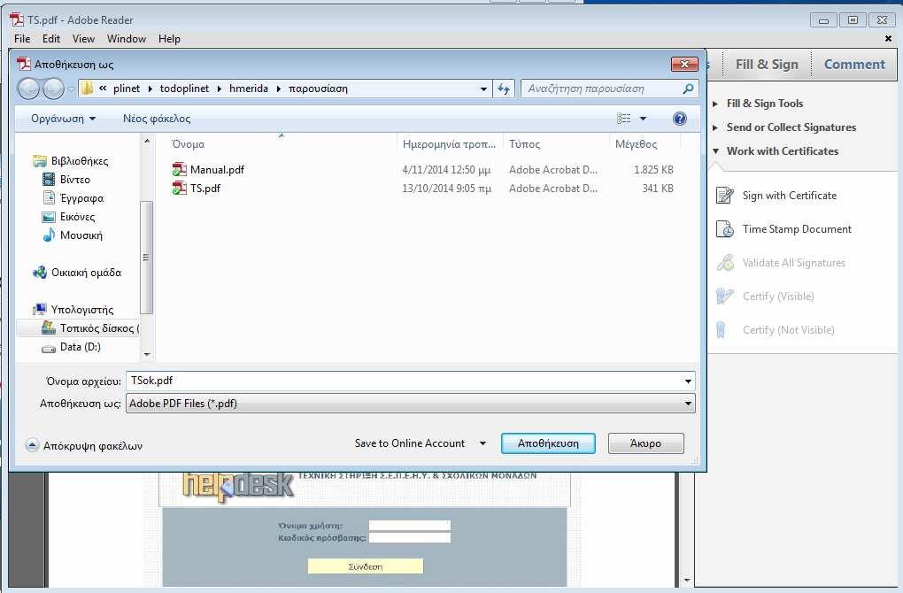Select the Υπολογιστής computer icon
This screenshot has height=593, width=903.
click(39, 309)
